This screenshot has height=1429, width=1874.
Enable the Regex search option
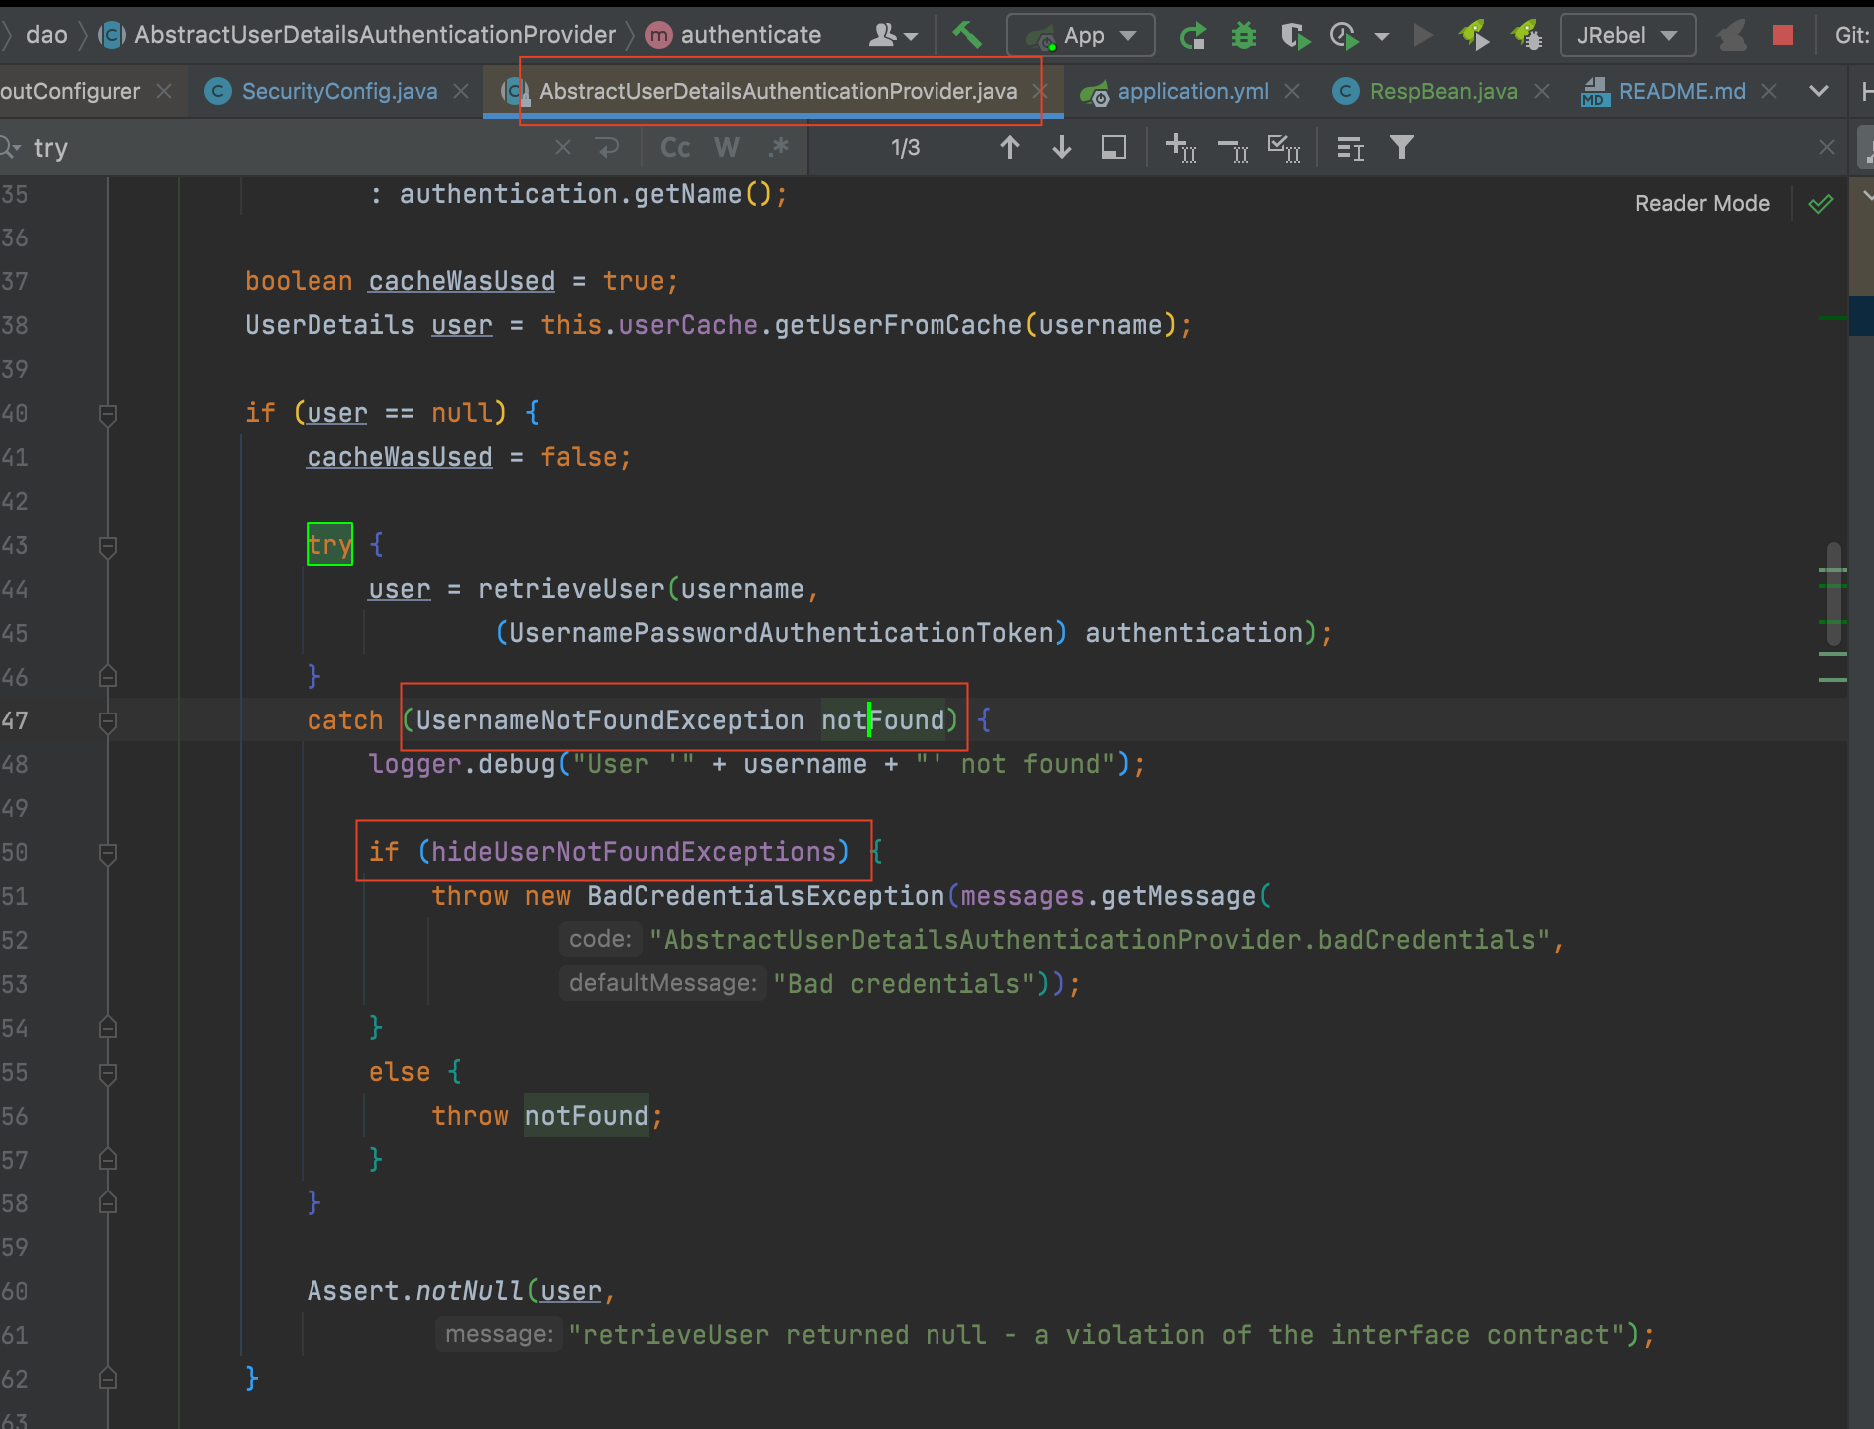pos(779,148)
